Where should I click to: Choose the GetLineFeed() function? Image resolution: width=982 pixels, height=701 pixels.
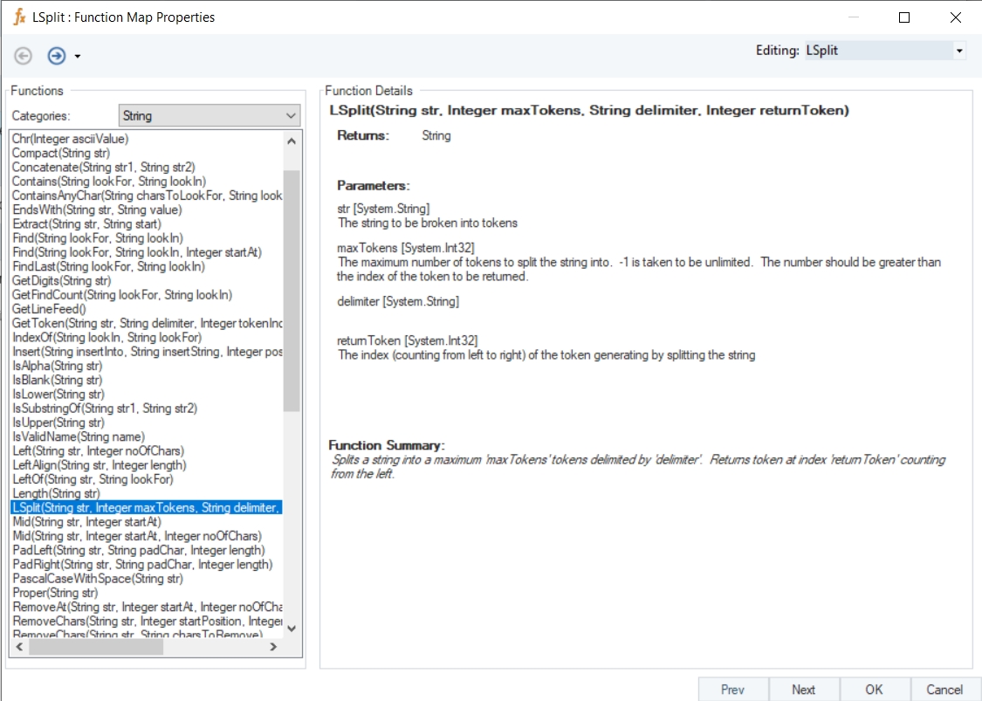tap(49, 309)
